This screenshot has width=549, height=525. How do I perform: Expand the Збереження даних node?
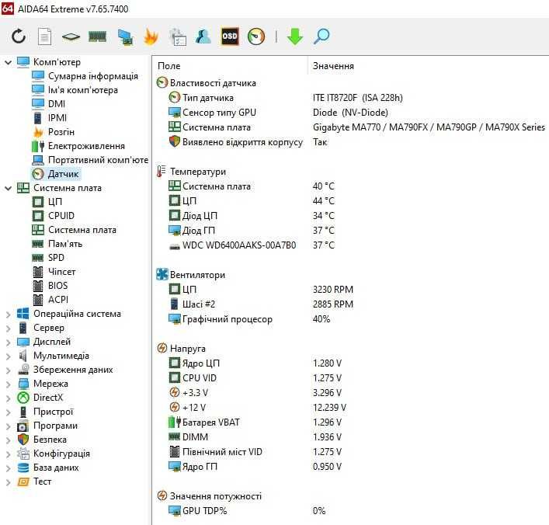[x=8, y=370]
